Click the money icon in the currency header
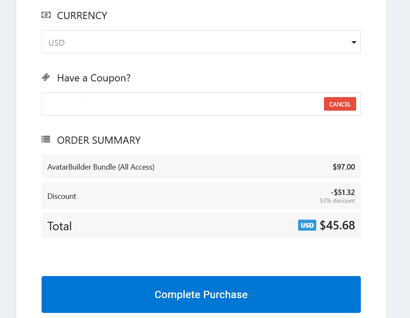This screenshot has width=410, height=318. [46, 15]
